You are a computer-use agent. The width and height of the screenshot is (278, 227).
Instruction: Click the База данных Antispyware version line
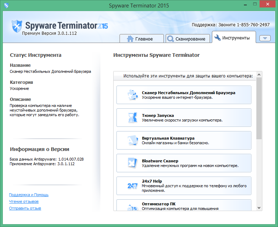(x=47, y=159)
